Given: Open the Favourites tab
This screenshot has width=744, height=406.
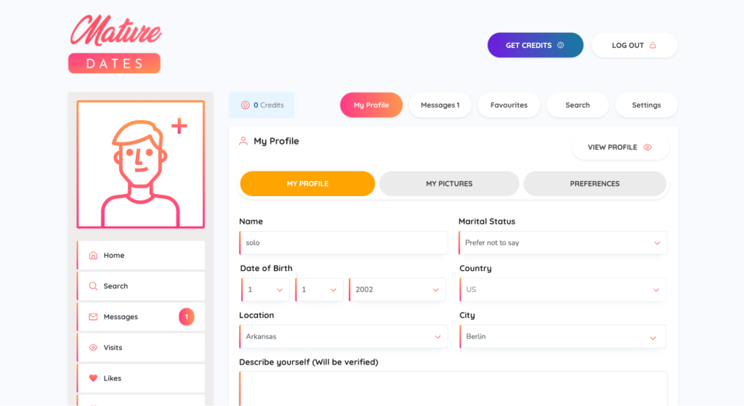Looking at the screenshot, I should tap(509, 105).
